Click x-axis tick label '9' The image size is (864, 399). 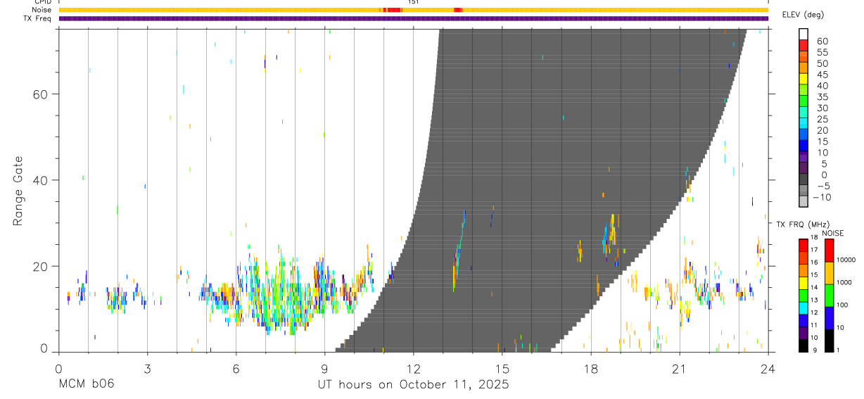pyautogui.click(x=324, y=368)
